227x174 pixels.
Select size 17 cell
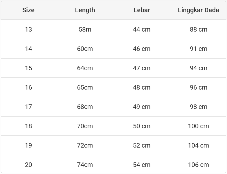(x=28, y=107)
